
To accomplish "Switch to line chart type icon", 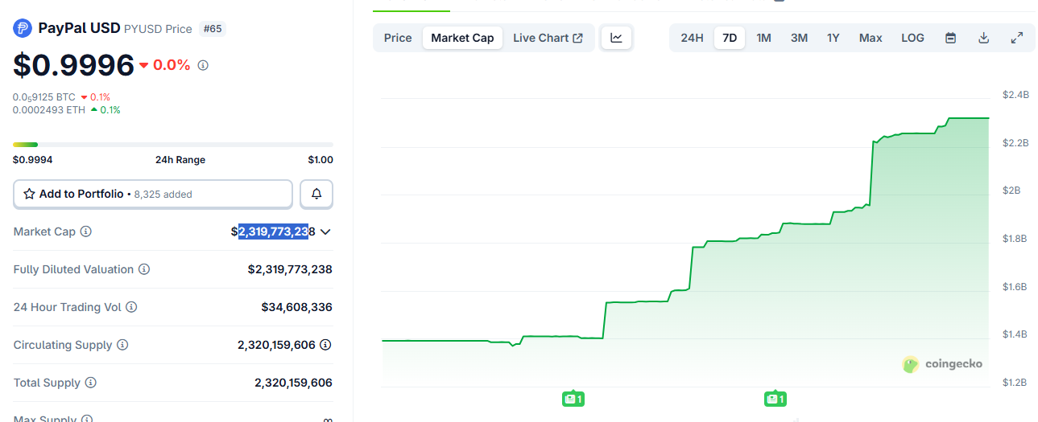I will tap(616, 38).
